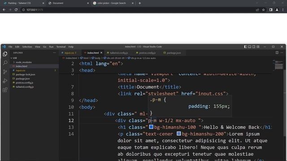
Task: Open the Edit menu
Action: 17,47
